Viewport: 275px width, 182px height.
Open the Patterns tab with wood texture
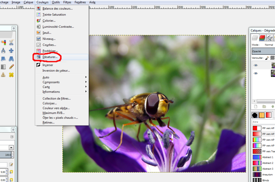pos(262,115)
